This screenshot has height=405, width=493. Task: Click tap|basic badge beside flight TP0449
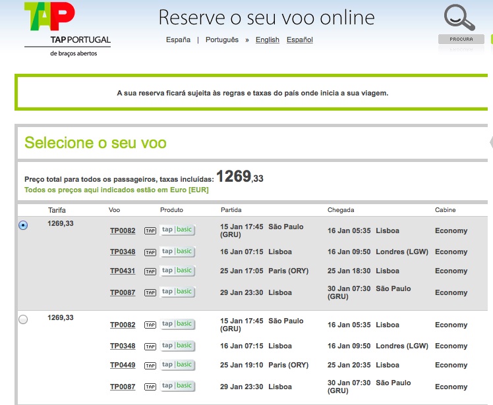pyautogui.click(x=177, y=365)
